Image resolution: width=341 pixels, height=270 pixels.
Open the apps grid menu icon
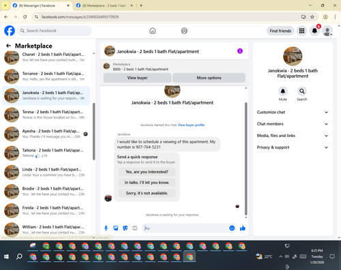pyautogui.click(x=301, y=31)
